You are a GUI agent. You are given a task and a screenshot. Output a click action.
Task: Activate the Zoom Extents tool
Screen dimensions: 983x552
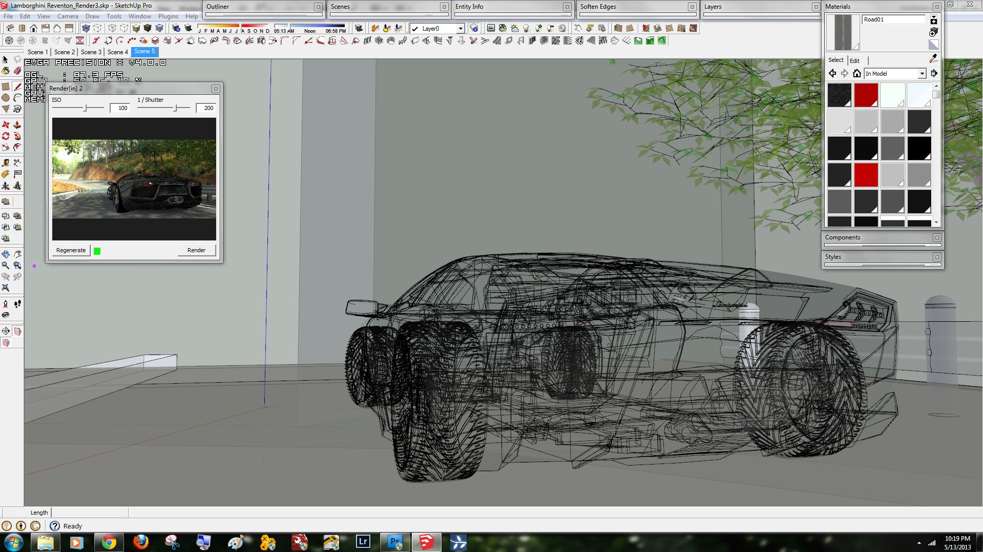[x=6, y=288]
